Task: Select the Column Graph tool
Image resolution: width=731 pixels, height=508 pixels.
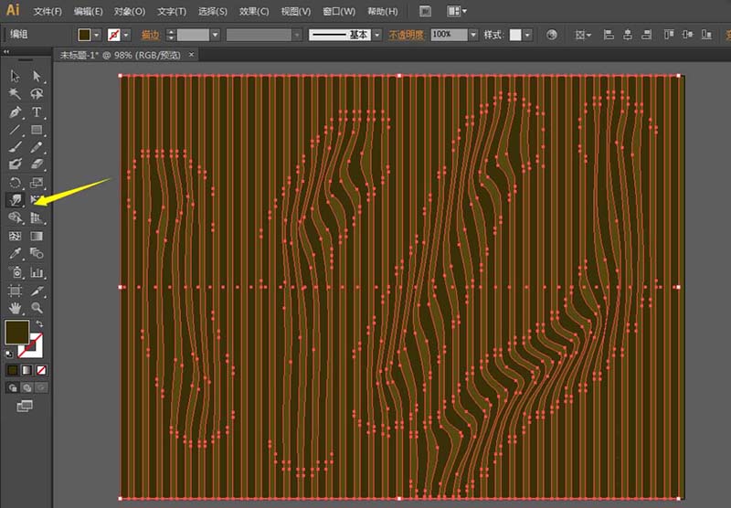Action: [x=37, y=272]
